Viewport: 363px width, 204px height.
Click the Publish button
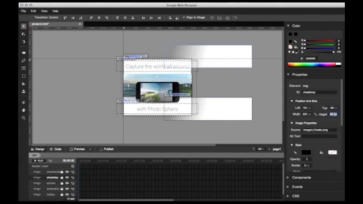coord(107,149)
